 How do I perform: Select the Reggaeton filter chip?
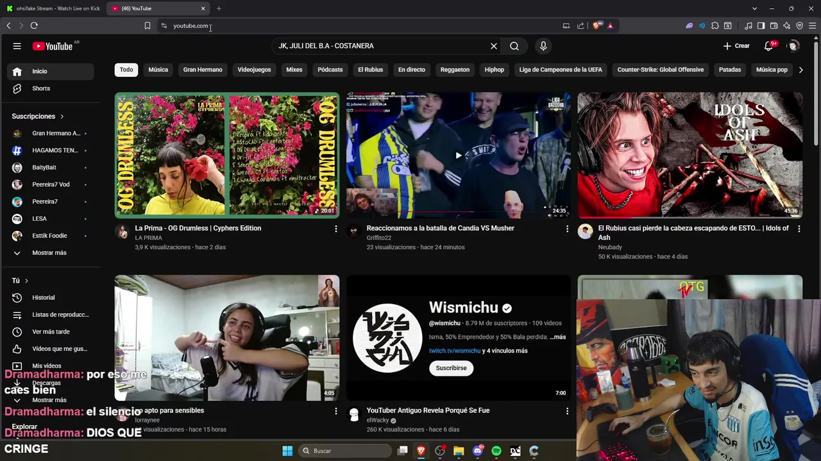(455, 70)
